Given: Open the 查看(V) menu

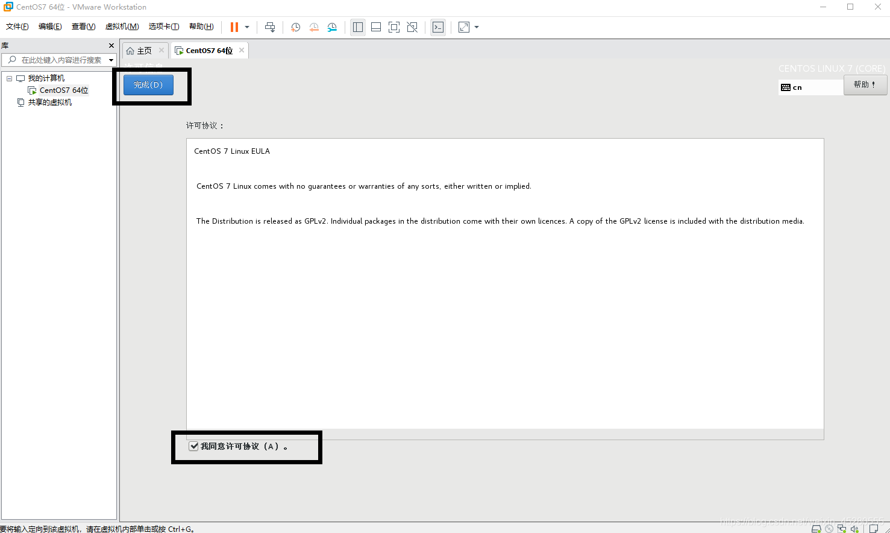Looking at the screenshot, I should click(83, 27).
